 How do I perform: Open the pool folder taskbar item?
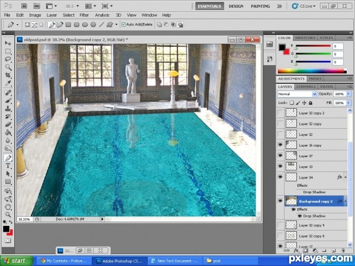[231, 261]
